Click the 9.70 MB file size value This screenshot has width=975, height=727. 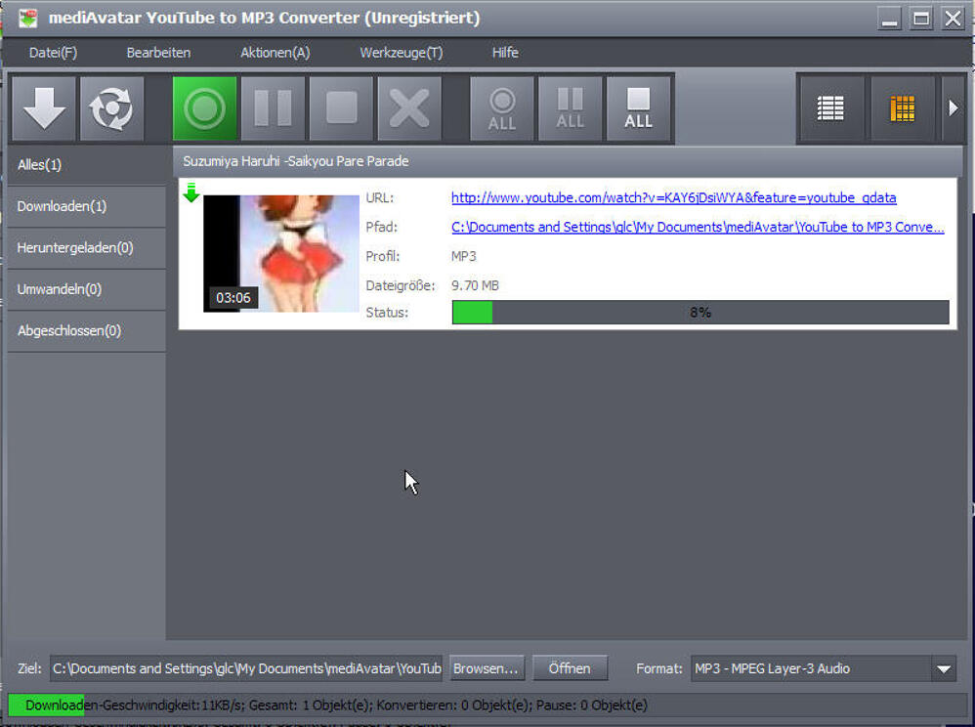click(475, 285)
